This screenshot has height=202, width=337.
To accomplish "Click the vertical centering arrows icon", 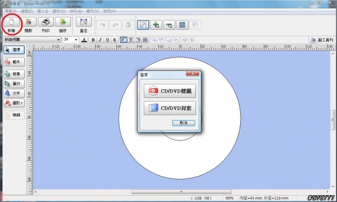I will click(192, 39).
